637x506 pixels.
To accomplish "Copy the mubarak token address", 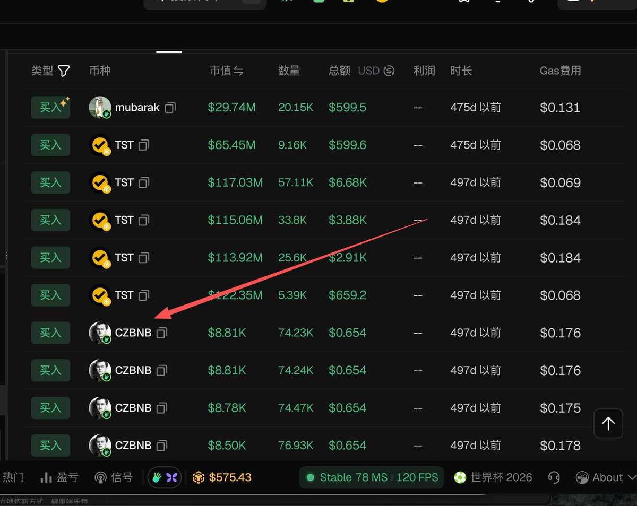I will click(x=170, y=108).
